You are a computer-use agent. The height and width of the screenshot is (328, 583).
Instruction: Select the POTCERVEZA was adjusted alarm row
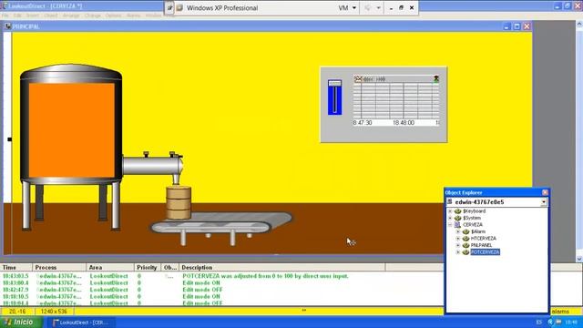pyautogui.click(x=222, y=276)
